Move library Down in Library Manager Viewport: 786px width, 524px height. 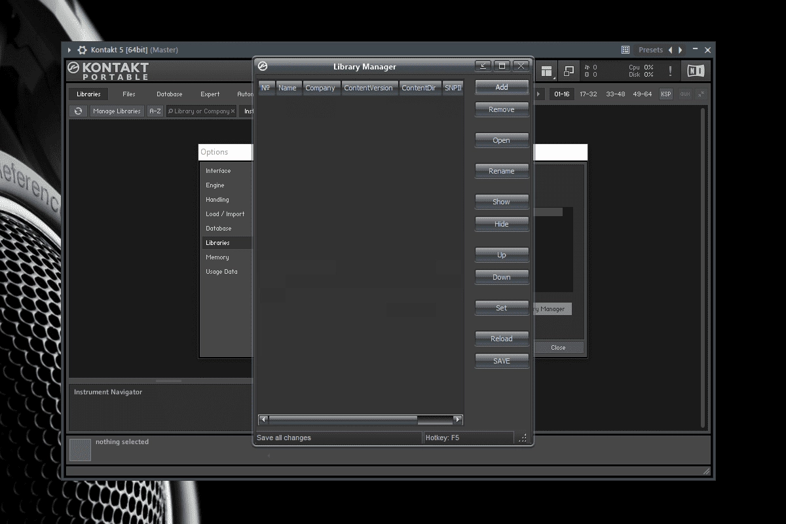(502, 277)
